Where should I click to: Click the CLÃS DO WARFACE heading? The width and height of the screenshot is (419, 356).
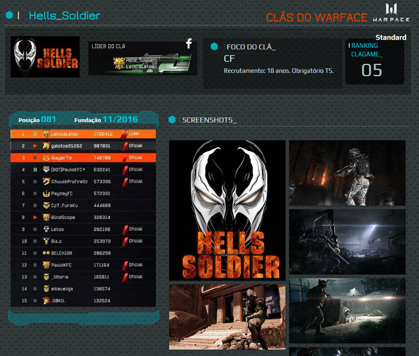[x=317, y=17]
